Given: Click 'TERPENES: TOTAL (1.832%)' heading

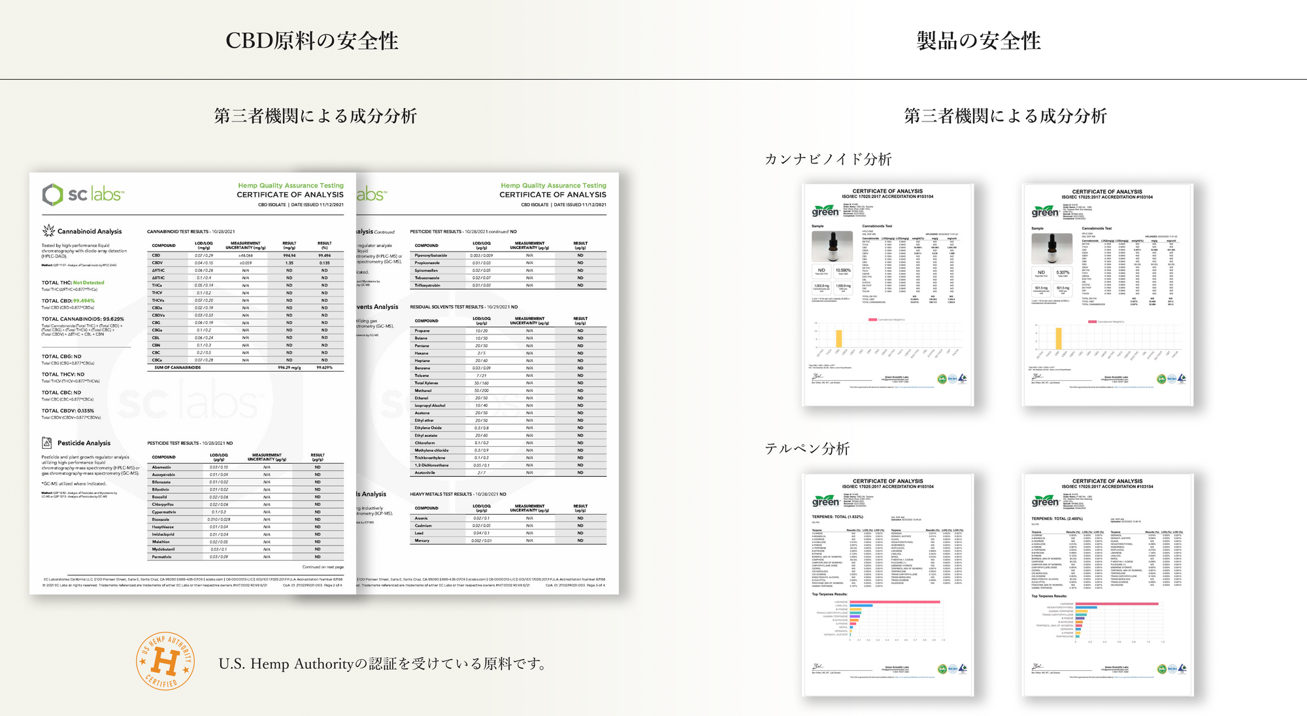Looking at the screenshot, I should (838, 517).
